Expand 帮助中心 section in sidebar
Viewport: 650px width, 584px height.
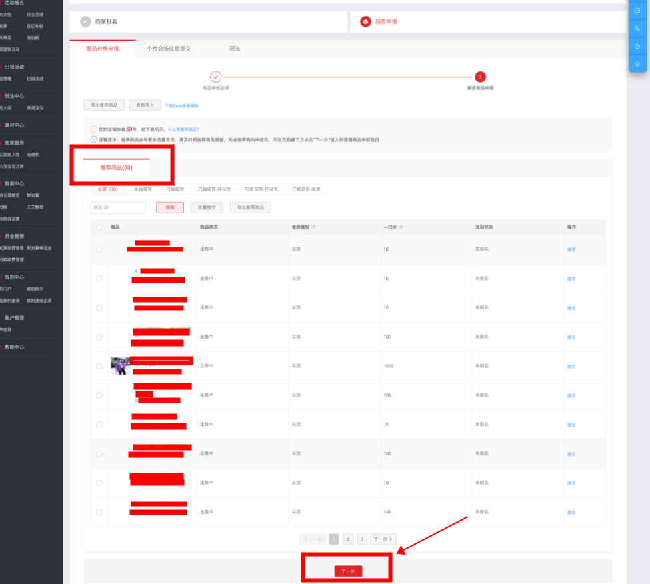click(x=15, y=347)
